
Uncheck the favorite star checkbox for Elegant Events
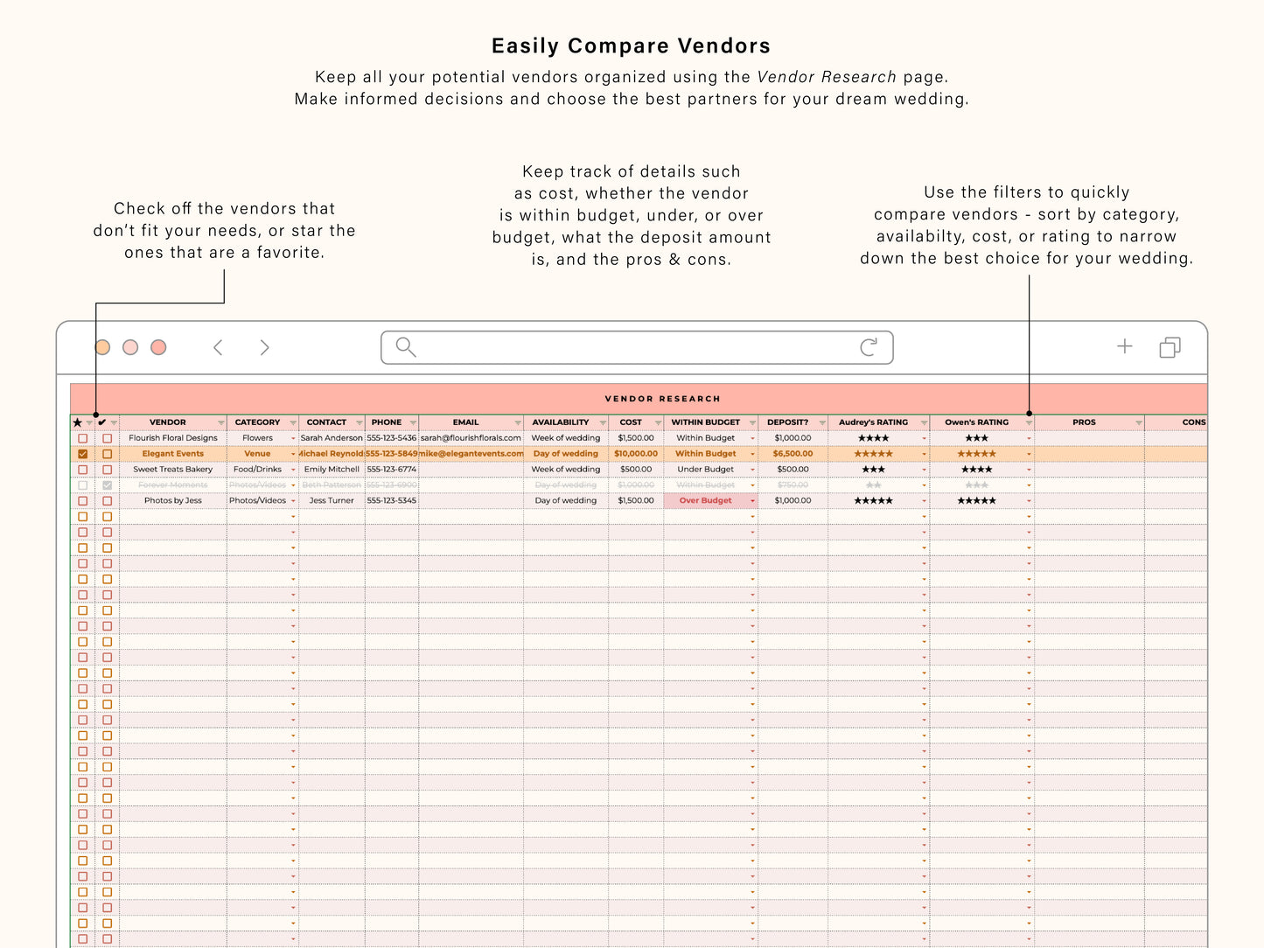83,454
